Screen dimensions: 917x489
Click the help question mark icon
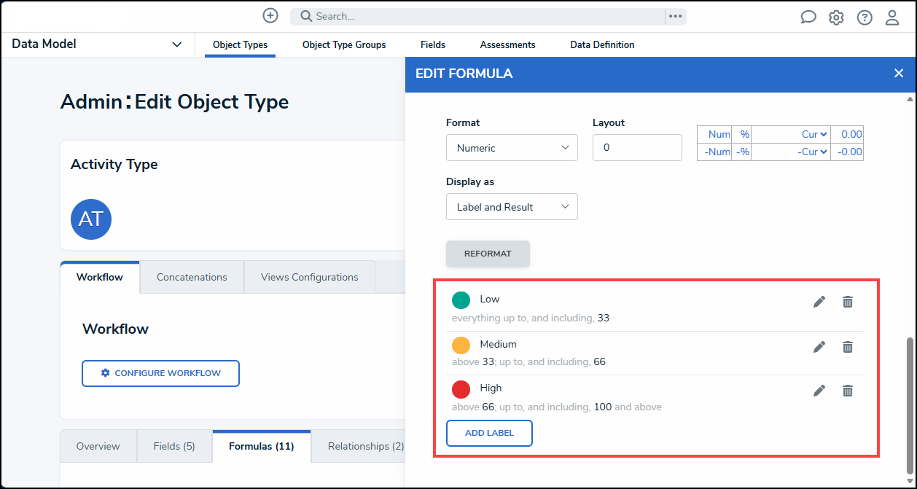865,17
